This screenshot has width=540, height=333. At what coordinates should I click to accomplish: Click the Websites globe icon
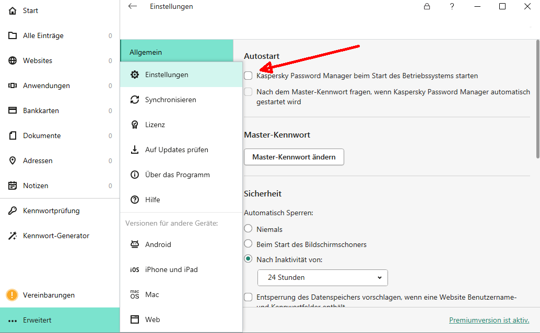(13, 60)
